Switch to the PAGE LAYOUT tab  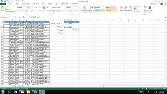[26, 4]
